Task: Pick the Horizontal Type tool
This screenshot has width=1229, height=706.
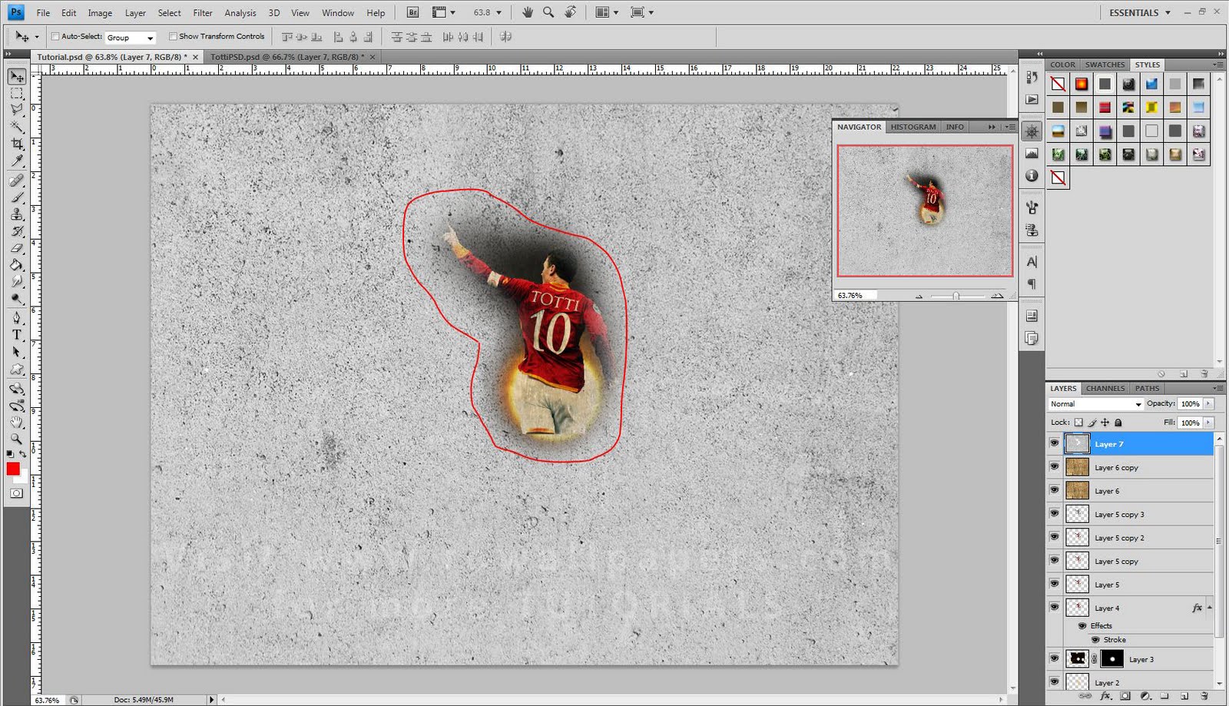Action: pyautogui.click(x=17, y=334)
